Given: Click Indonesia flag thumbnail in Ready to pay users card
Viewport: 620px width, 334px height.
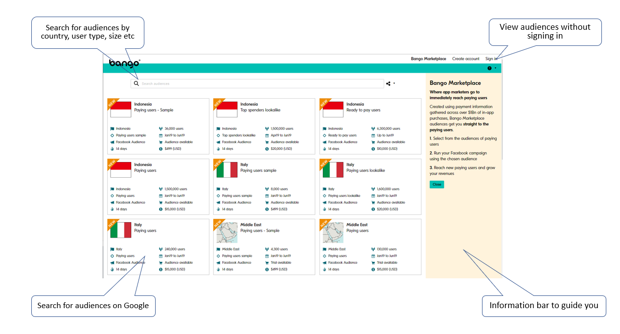Looking at the screenshot, I should pyautogui.click(x=333, y=109).
